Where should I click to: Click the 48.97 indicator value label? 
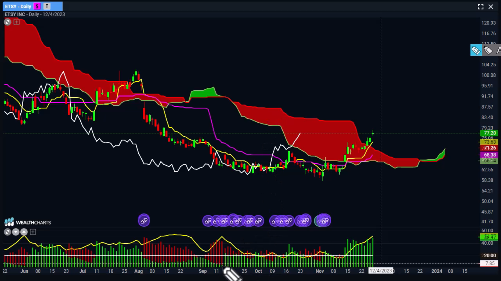pos(489,237)
